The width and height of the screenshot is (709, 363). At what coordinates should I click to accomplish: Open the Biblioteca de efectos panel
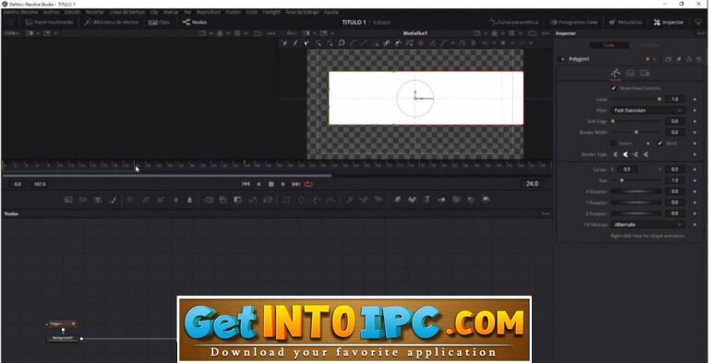112,22
